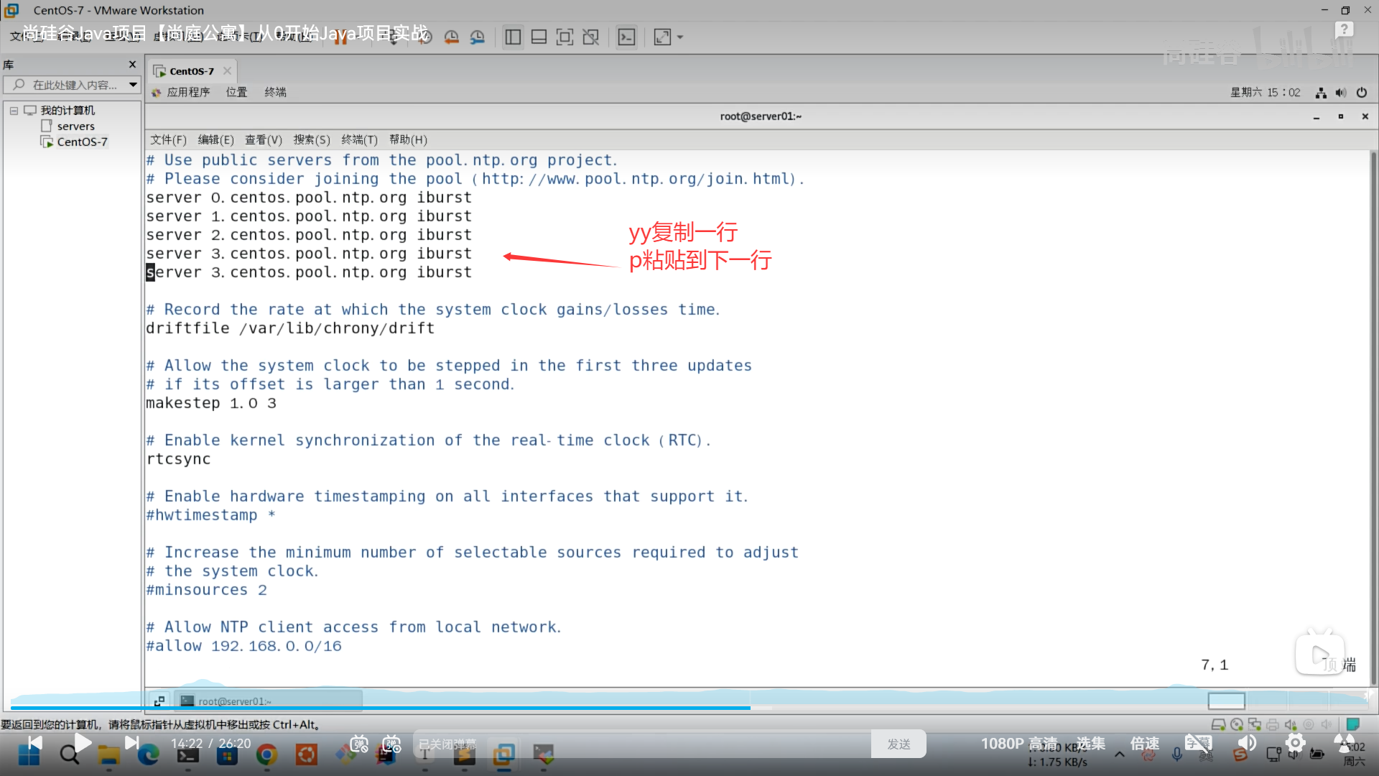1379x776 pixels.
Task: Toggle the library sidebar panel icon
Action: [x=513, y=37]
